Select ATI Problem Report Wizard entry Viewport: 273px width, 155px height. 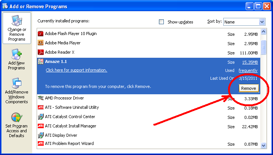[148, 144]
